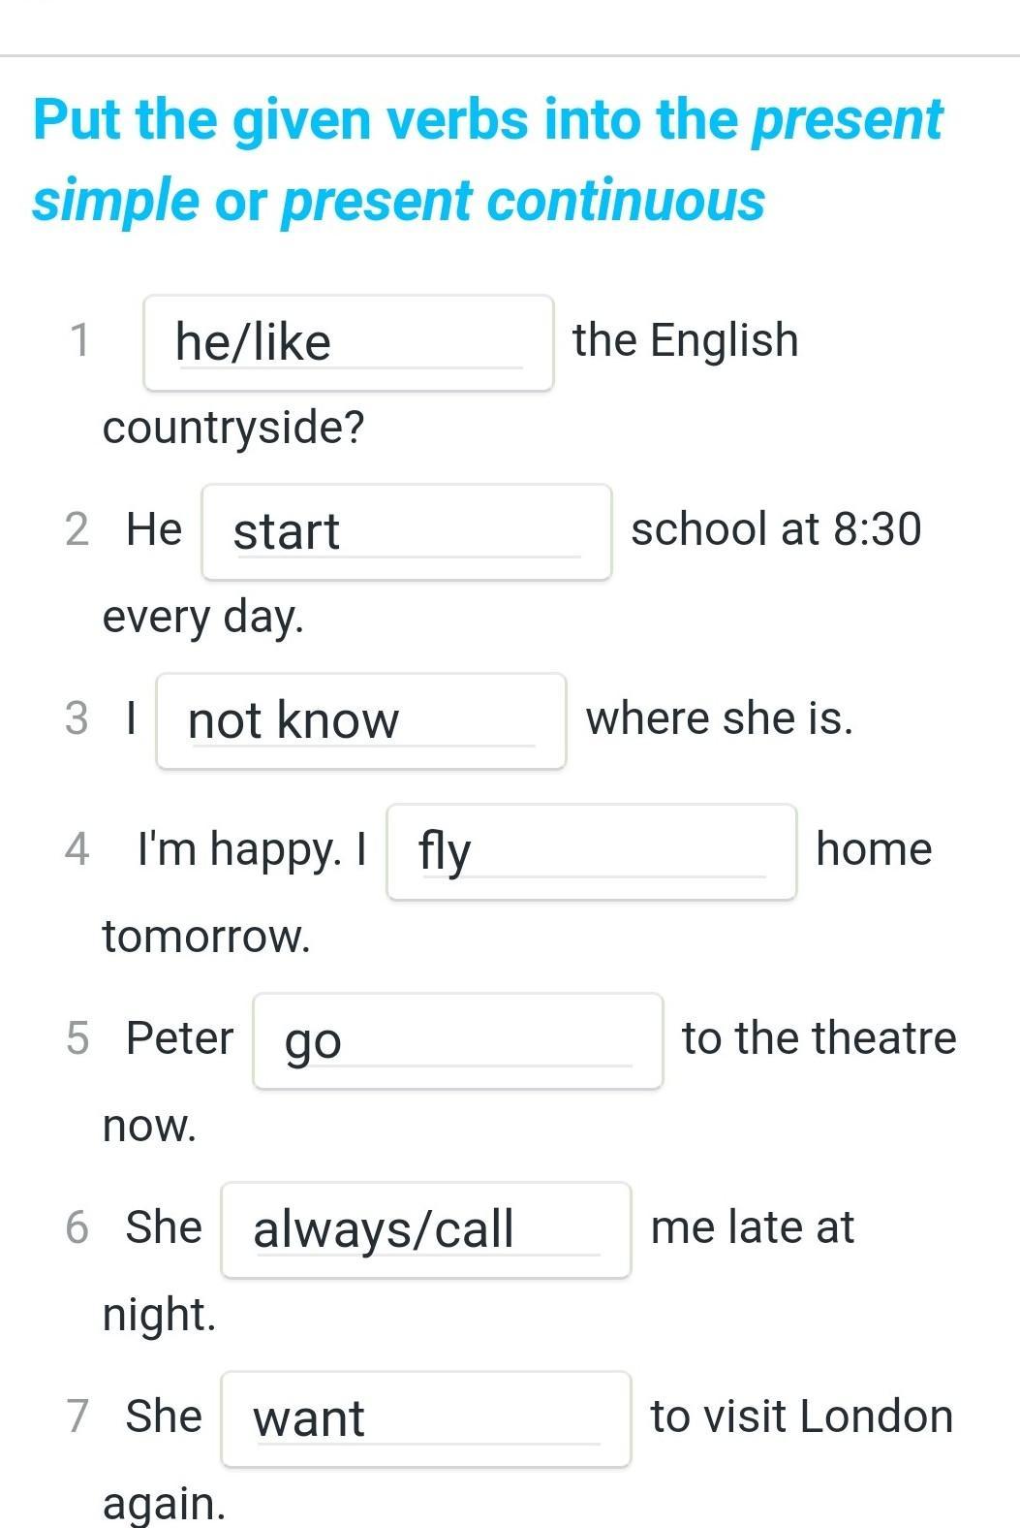Screen dimensions: 1020x1528
Task: Focus the 'go' input box
Action: 458,1041
